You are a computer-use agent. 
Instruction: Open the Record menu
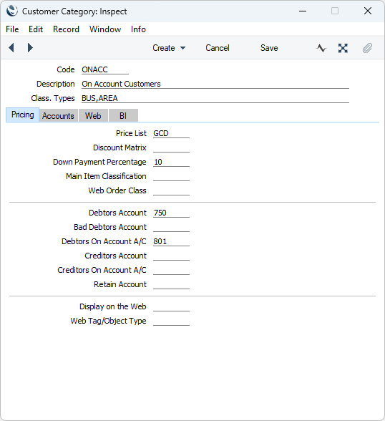66,29
